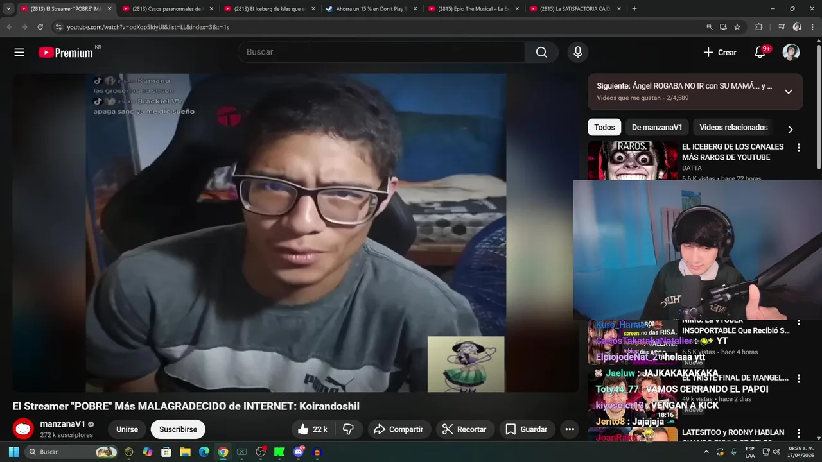Dislike the video

point(348,429)
